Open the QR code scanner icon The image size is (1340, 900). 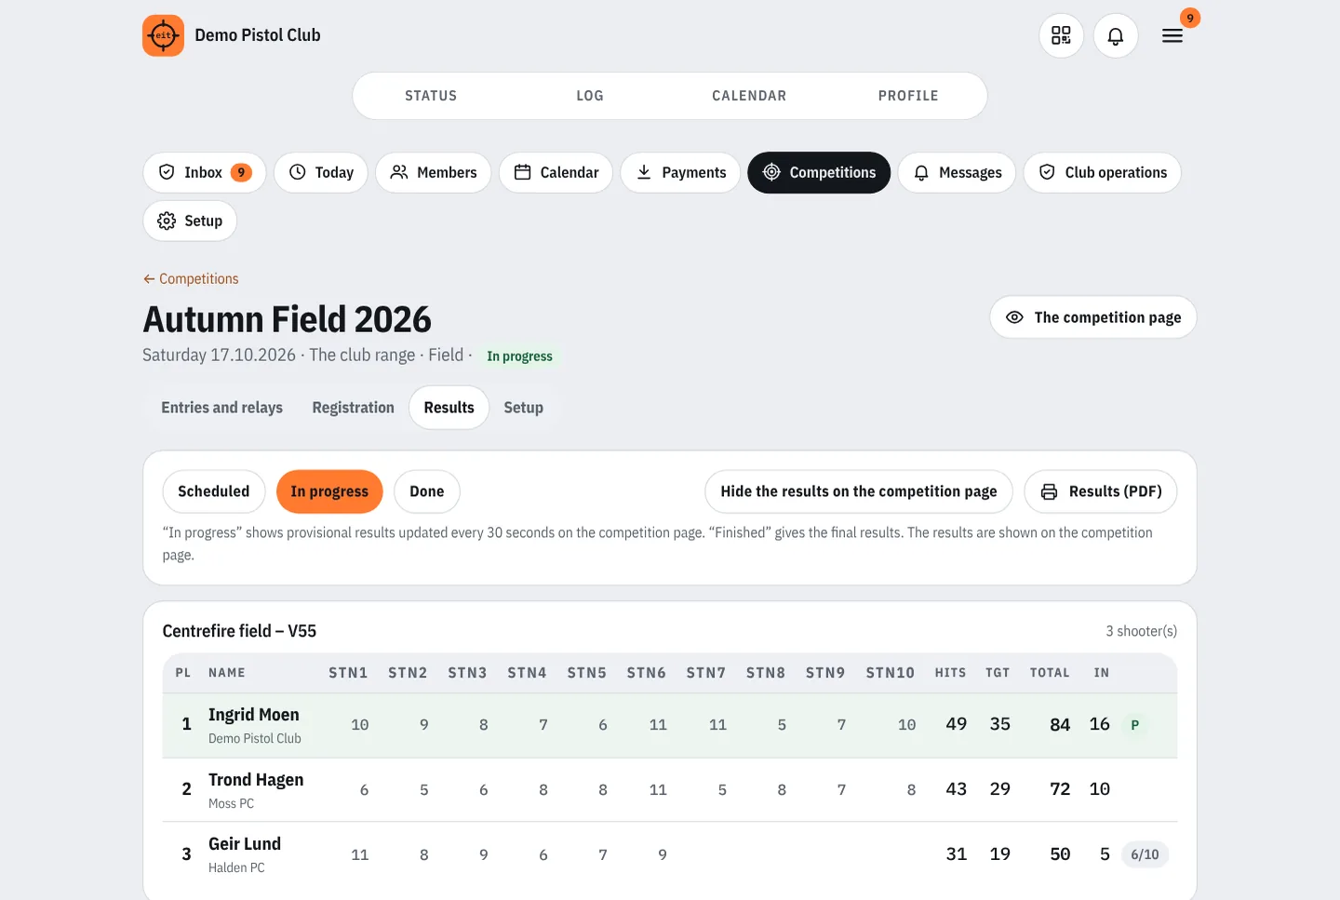click(x=1061, y=35)
